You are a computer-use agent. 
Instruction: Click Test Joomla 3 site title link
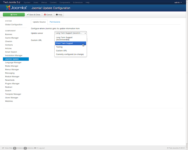tap(11, 2)
